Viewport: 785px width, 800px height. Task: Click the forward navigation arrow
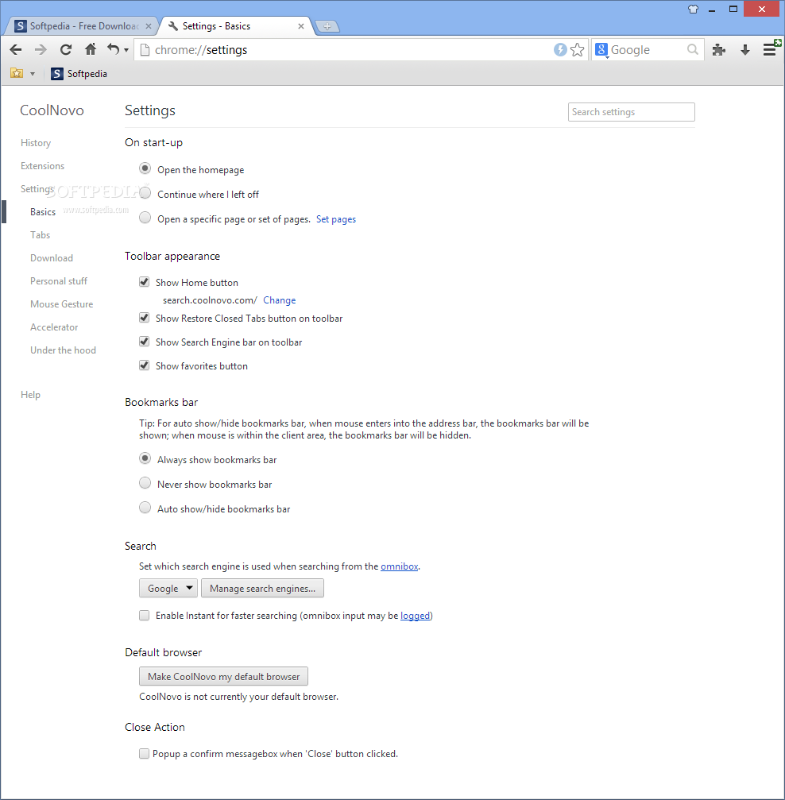pos(41,49)
